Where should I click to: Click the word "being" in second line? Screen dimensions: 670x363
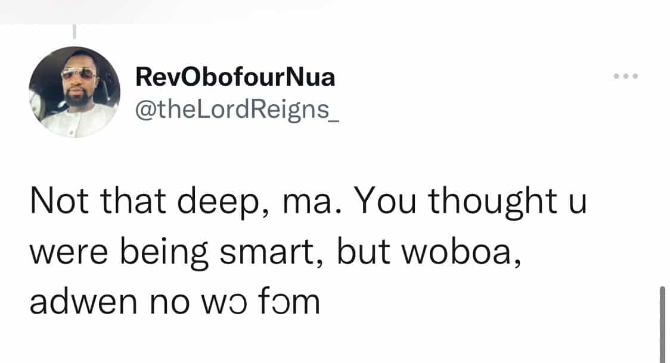pyautogui.click(x=164, y=254)
